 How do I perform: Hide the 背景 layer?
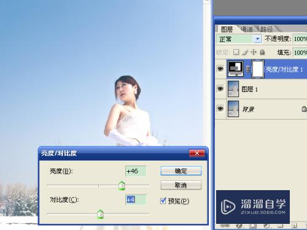pos(220,109)
